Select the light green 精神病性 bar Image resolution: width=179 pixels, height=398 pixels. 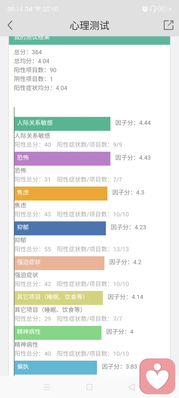pos(58,332)
